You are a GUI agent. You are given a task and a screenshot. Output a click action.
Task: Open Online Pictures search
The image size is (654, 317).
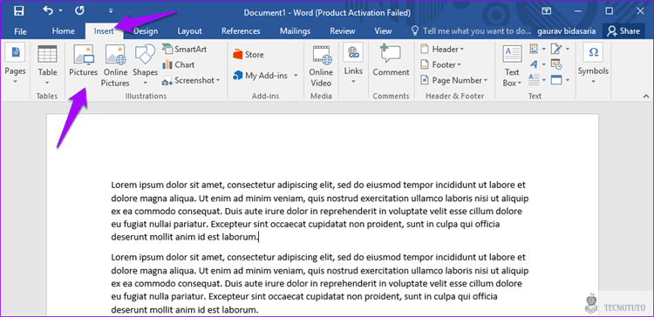(115, 66)
